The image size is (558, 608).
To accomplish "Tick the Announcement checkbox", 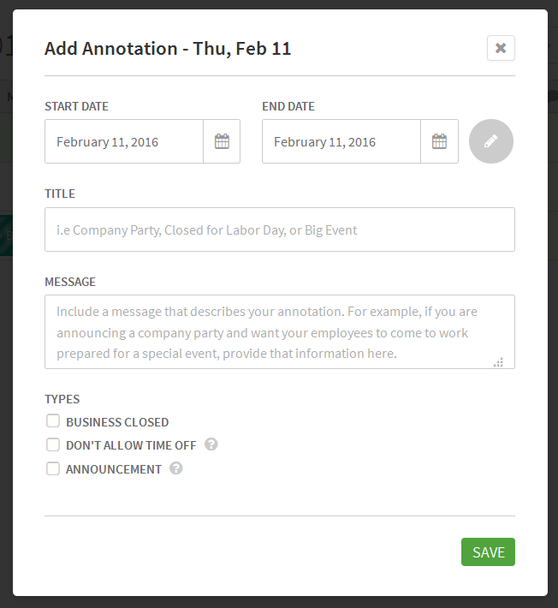I will coord(53,468).
